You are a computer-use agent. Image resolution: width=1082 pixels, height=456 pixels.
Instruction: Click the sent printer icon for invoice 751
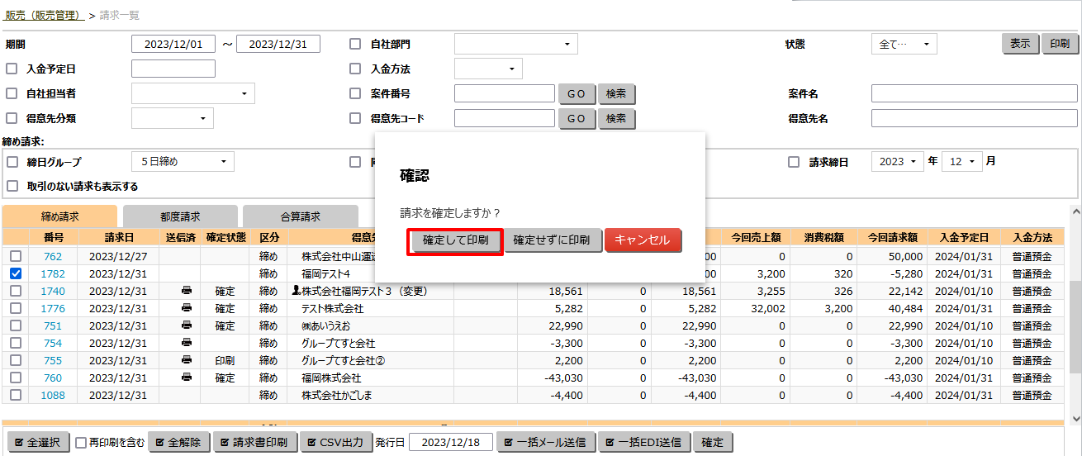[x=187, y=325]
